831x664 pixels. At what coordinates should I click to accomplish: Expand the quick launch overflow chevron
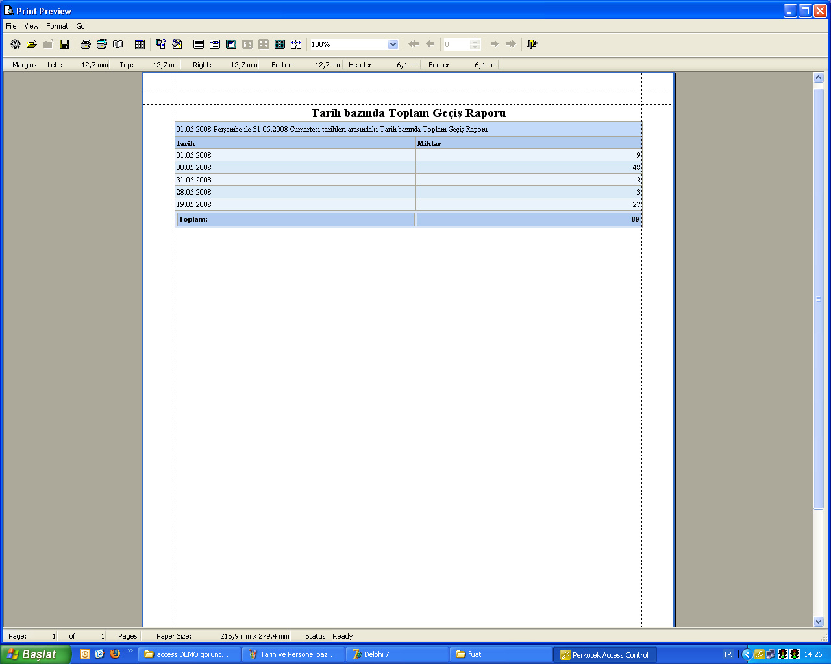coord(130,651)
